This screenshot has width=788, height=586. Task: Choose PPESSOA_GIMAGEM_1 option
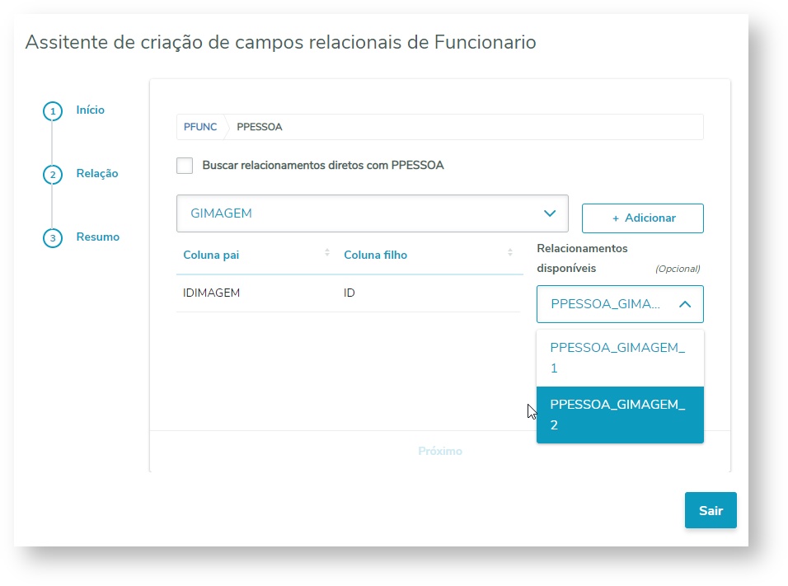click(x=620, y=358)
